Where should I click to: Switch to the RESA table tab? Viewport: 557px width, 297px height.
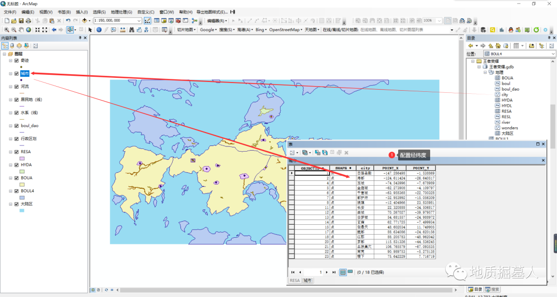point(294,280)
